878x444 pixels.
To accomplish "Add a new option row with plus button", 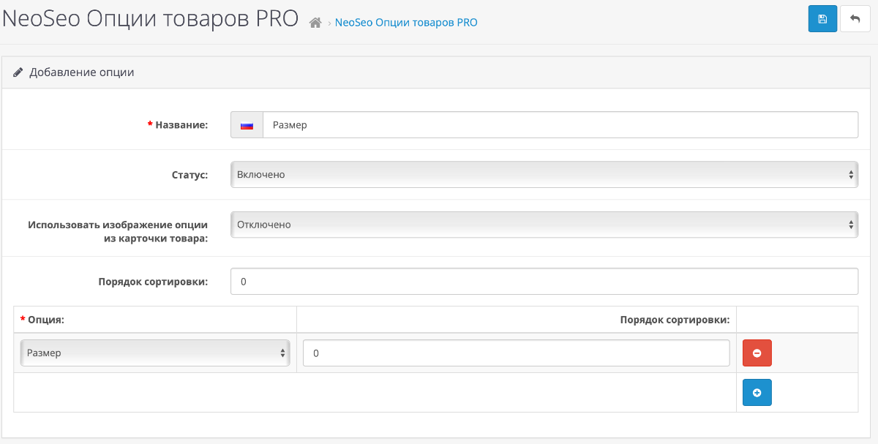I will pyautogui.click(x=757, y=392).
